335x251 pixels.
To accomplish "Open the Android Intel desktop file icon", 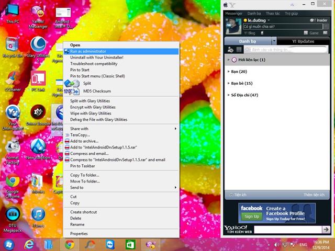I will pyautogui.click(x=63, y=18).
